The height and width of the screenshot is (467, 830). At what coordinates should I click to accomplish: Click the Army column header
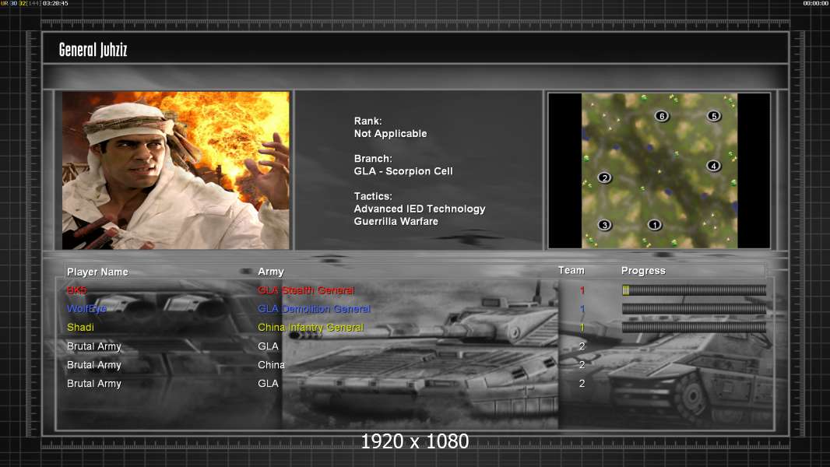(x=271, y=272)
